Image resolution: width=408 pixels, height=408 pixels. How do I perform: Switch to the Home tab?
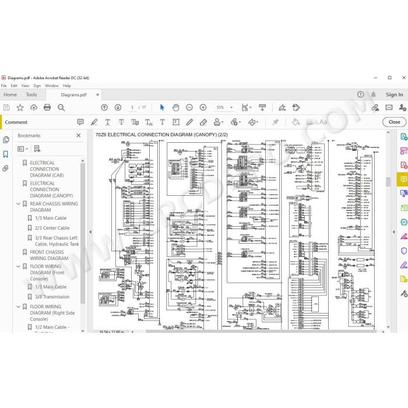(x=10, y=94)
